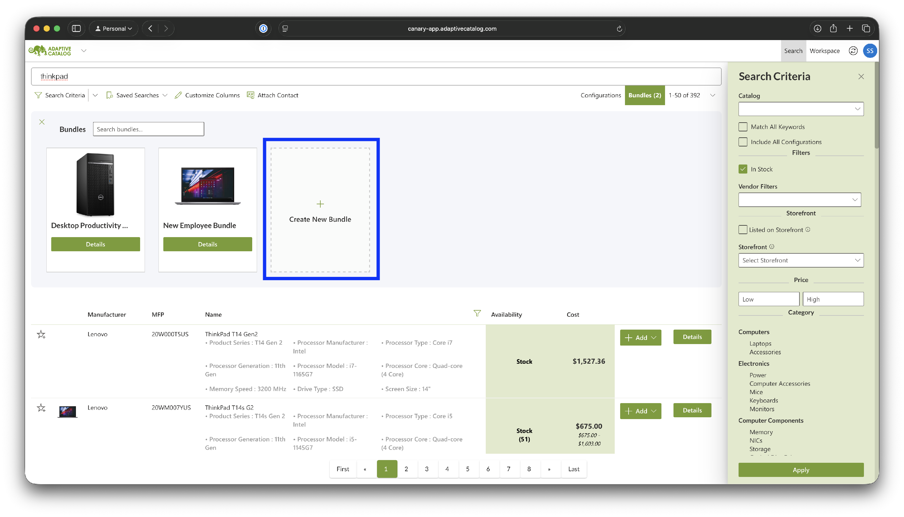Switch to the Workspace tab

(x=824, y=51)
